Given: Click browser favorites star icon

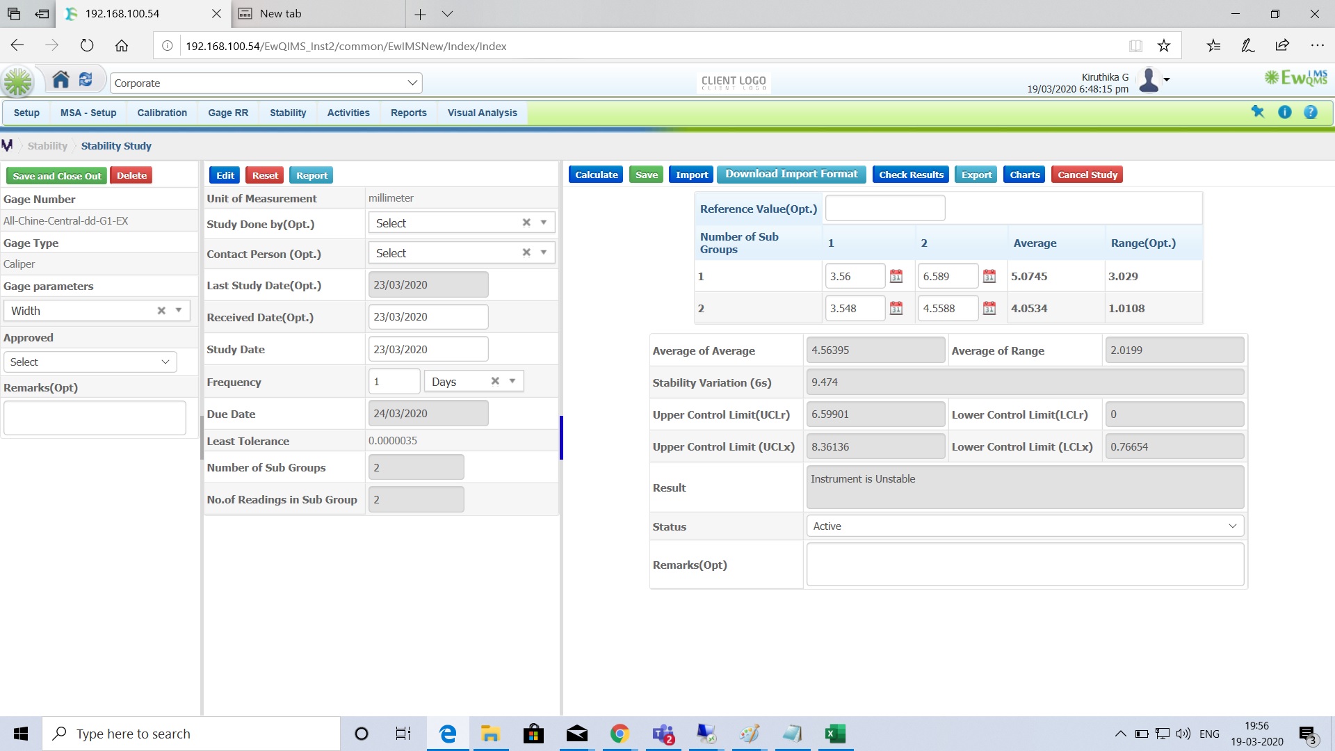Looking at the screenshot, I should point(1164,46).
